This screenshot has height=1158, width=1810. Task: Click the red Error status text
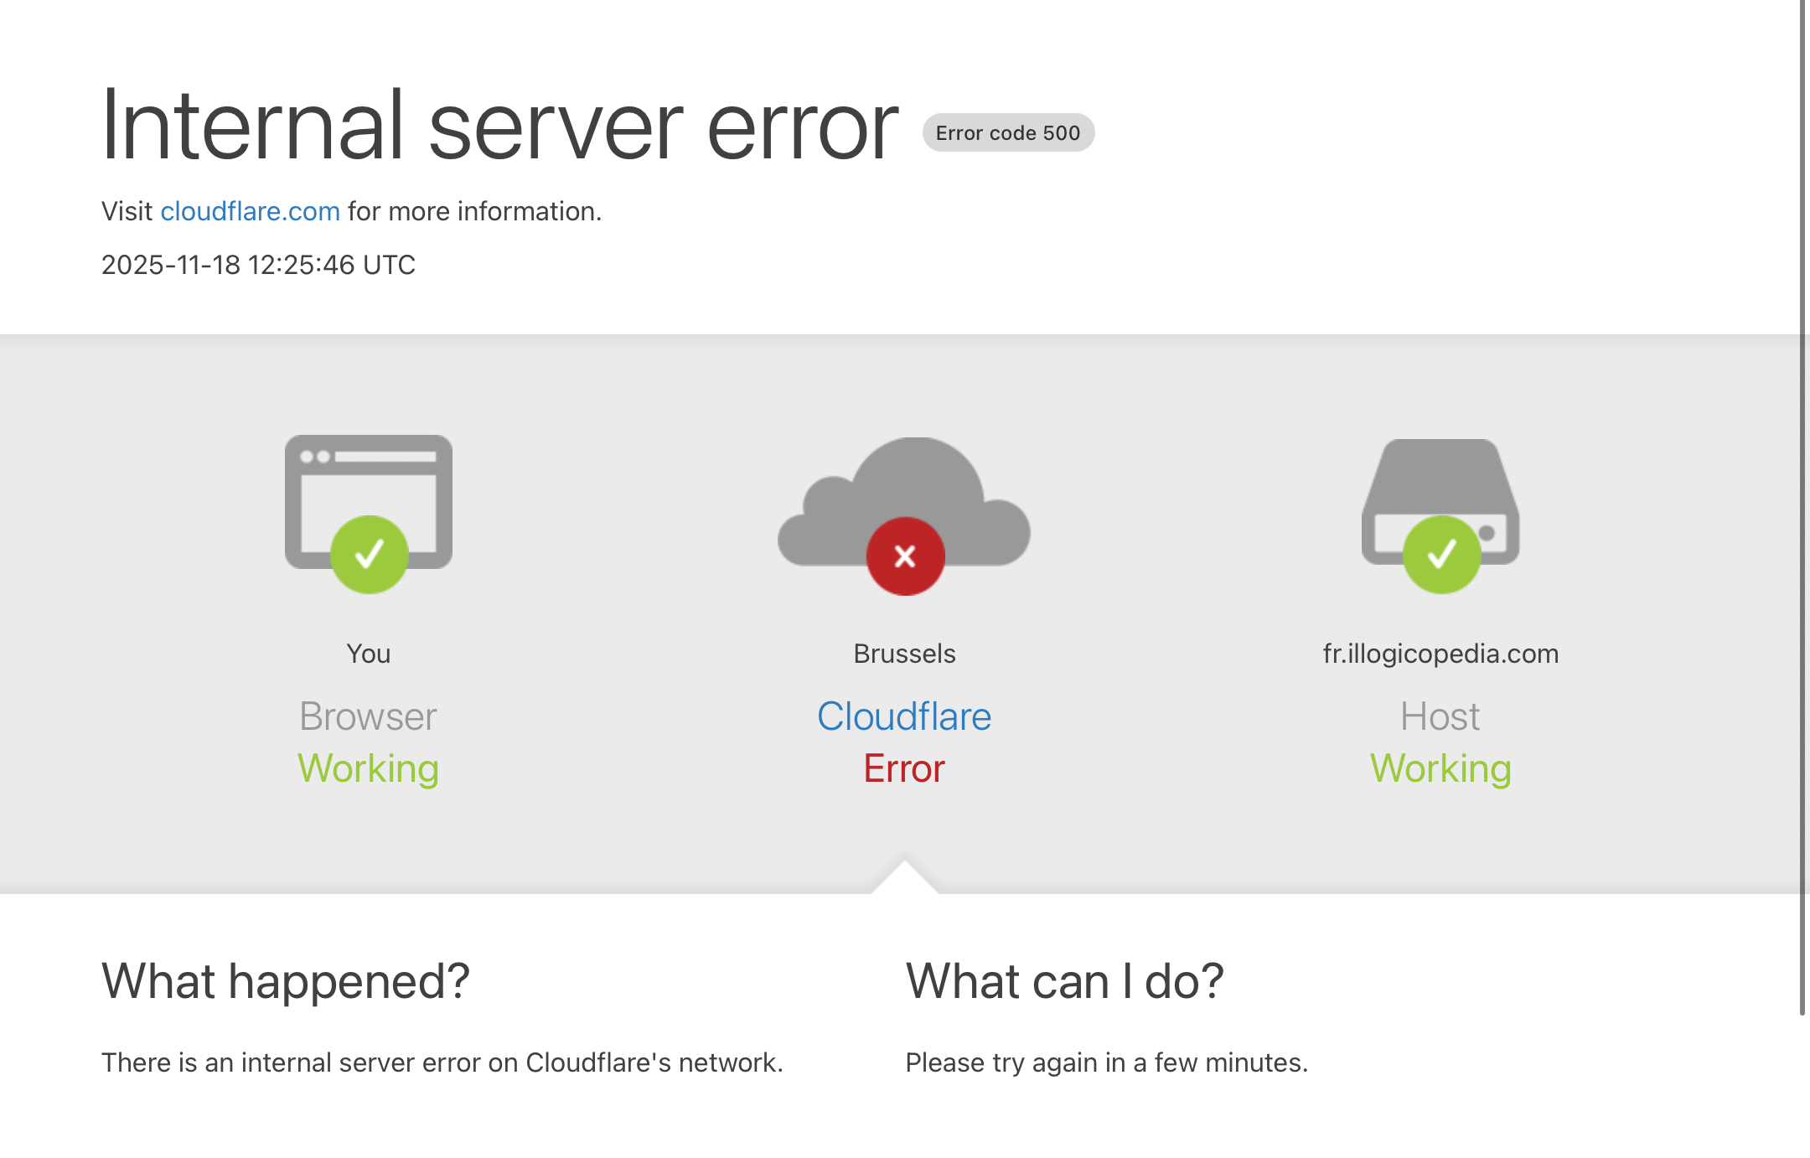(x=904, y=768)
